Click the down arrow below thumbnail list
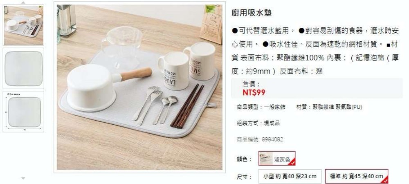409x184 pixels. [x=23, y=178]
